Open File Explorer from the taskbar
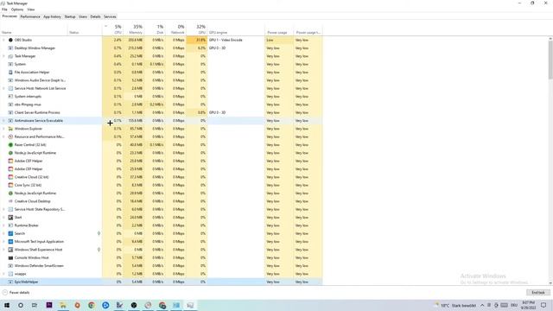Viewport: 553px width, 311px height. (63, 305)
